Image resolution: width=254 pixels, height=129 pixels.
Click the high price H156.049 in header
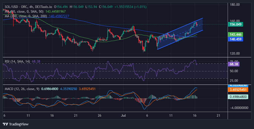[x=76, y=7]
